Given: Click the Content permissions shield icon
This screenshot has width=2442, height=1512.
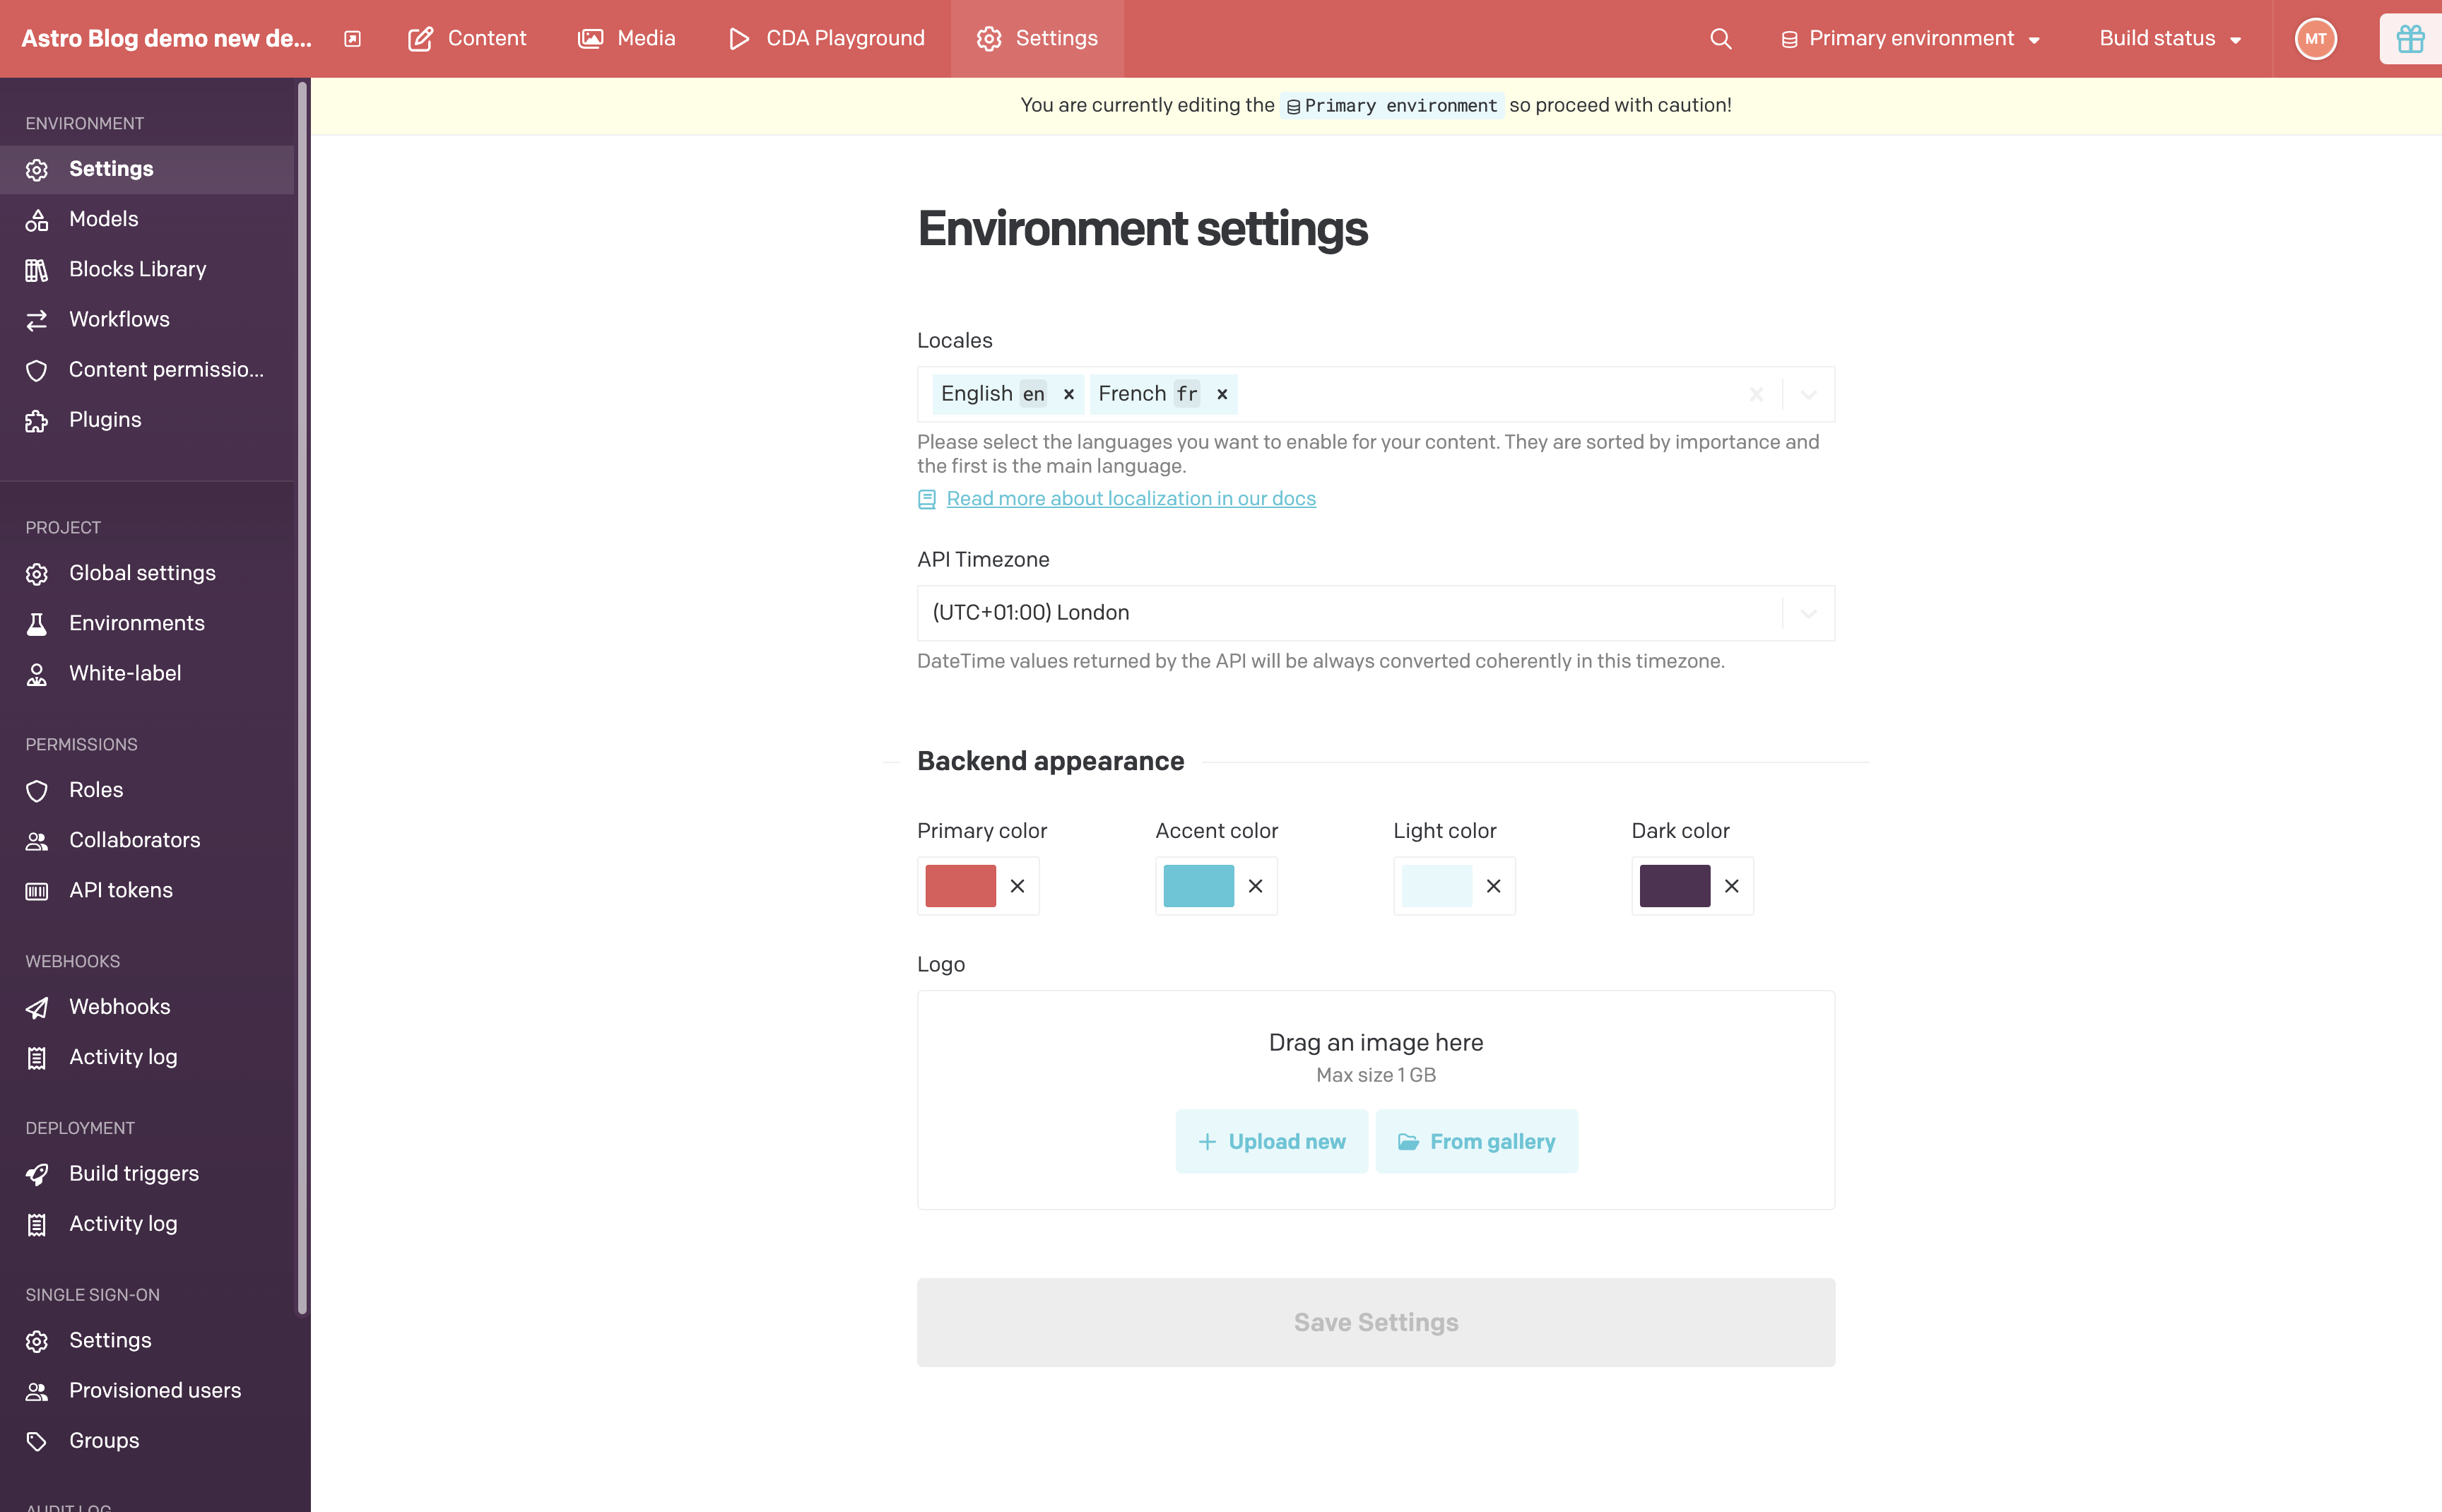Looking at the screenshot, I should pyautogui.click(x=37, y=370).
